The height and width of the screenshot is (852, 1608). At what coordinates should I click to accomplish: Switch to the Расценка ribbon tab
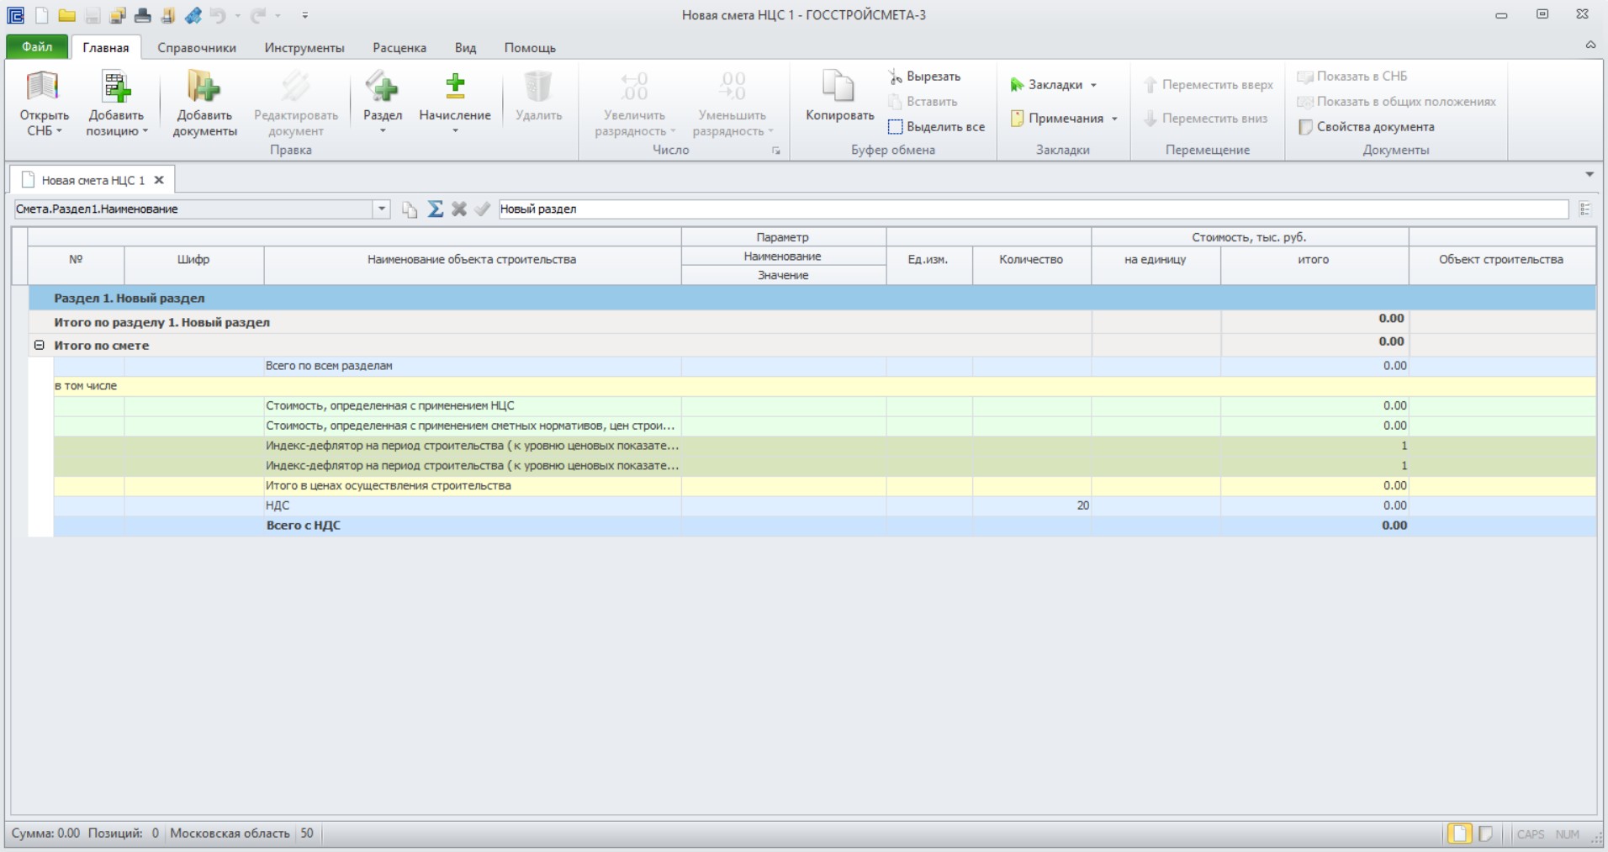[x=399, y=48]
